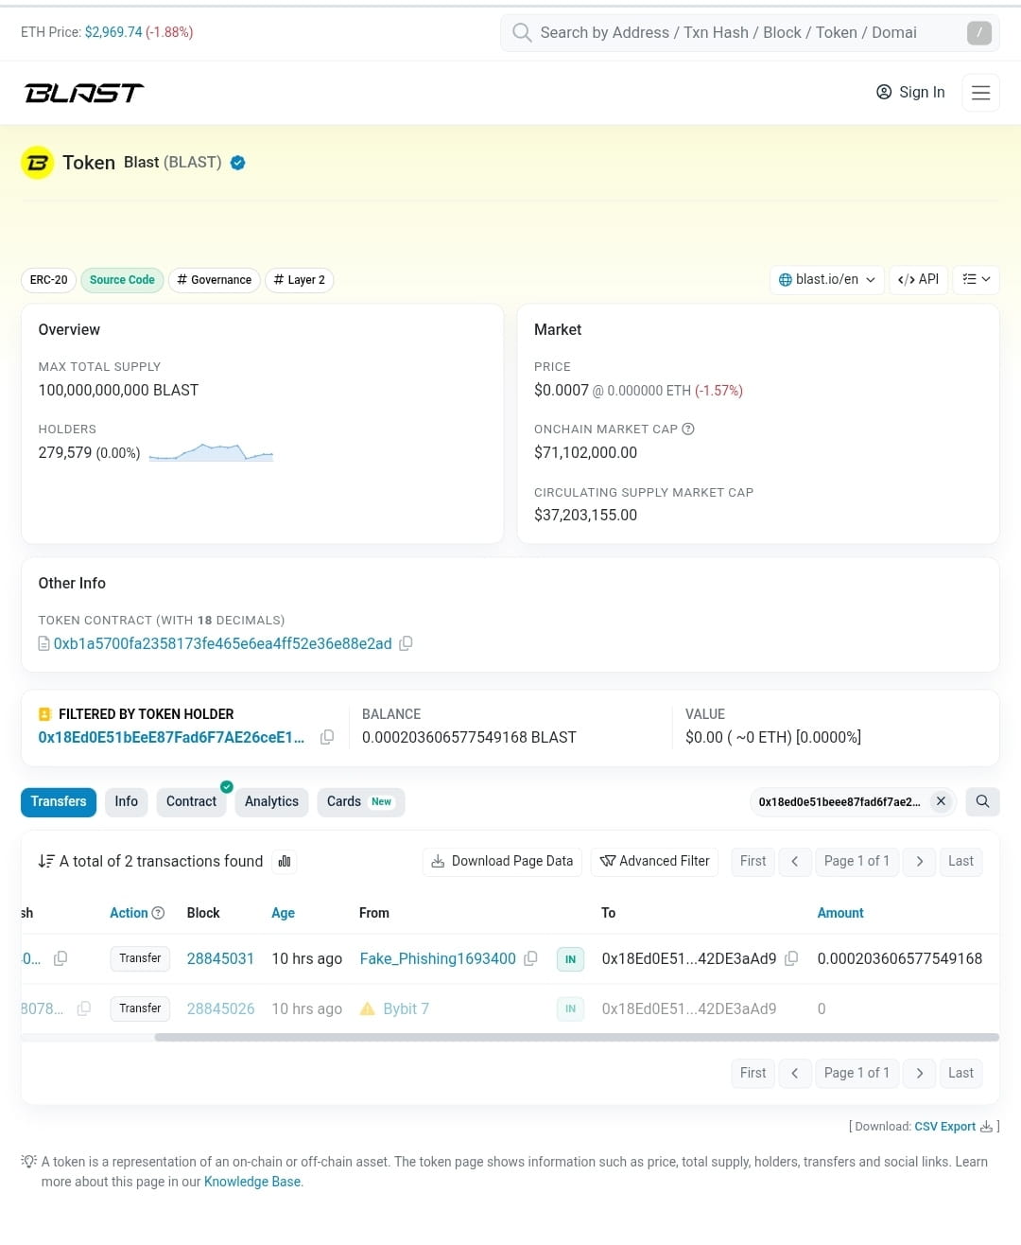
Task: Click the holders sparkline chart
Action: 211,452
